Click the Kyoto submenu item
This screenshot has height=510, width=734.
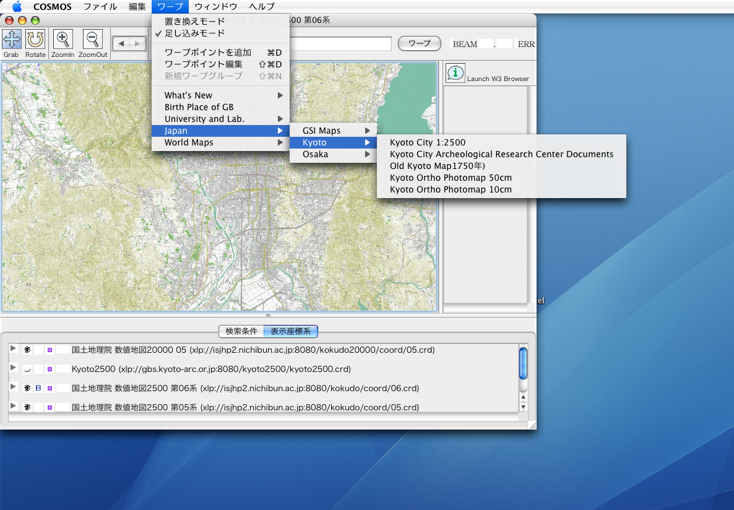pyautogui.click(x=334, y=142)
